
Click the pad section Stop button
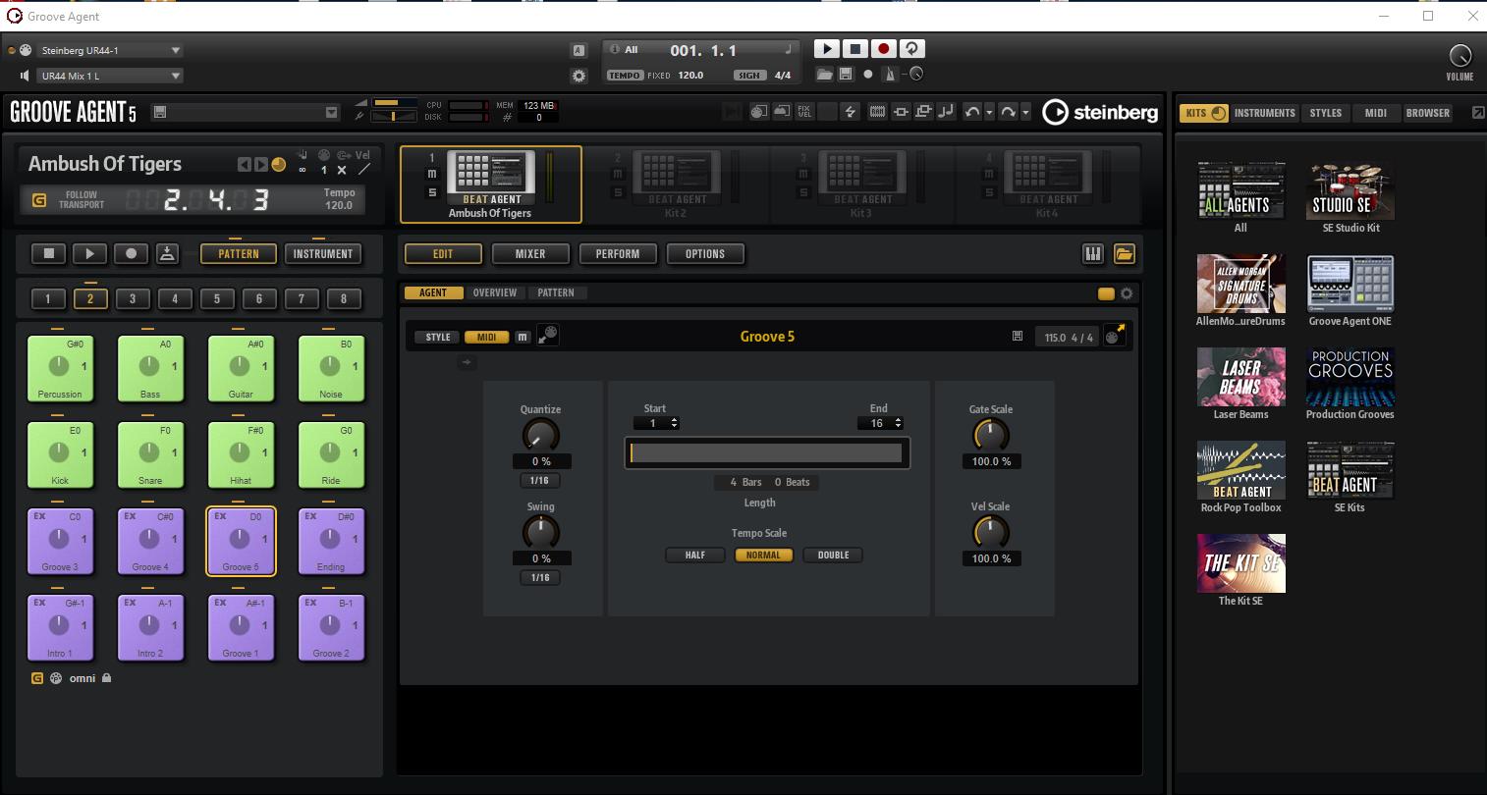pyautogui.click(x=48, y=254)
